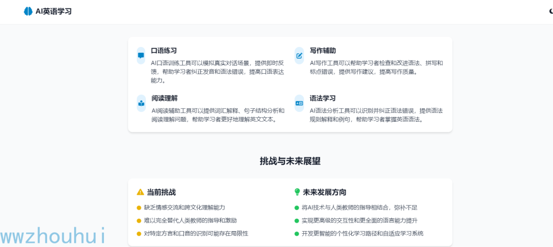Click the 写作辅助 edit pencil icon
553x247 pixels.
point(299,55)
